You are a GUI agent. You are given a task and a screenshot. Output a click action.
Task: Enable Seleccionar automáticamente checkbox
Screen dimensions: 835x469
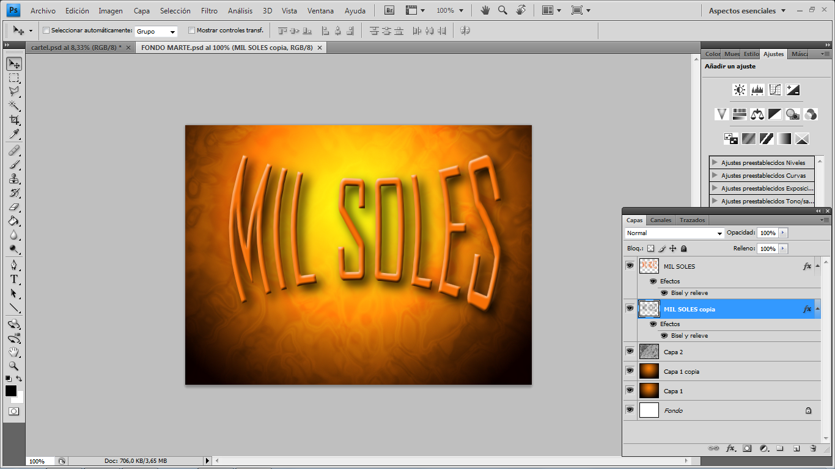tap(46, 31)
